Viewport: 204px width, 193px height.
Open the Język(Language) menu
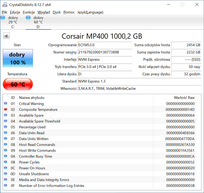click(90, 12)
